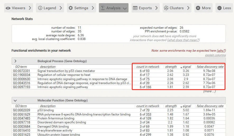Switch to the Settings tab
Viewport: 234px width, 136px height.
tap(81, 8)
